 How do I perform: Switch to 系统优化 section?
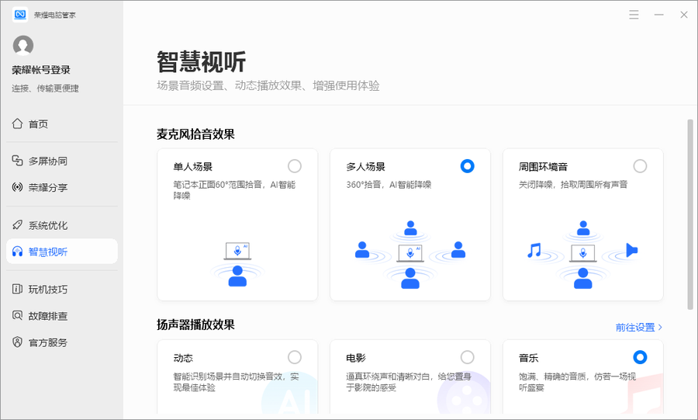[x=62, y=225]
